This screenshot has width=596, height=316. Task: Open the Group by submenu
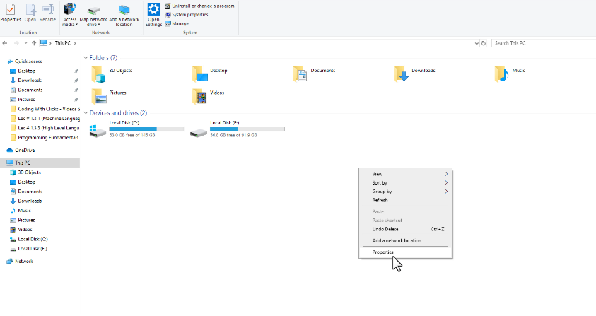point(406,192)
